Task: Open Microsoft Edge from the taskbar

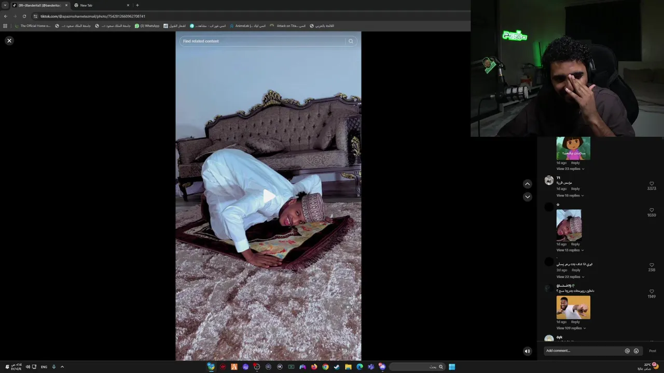Action: click(359, 367)
